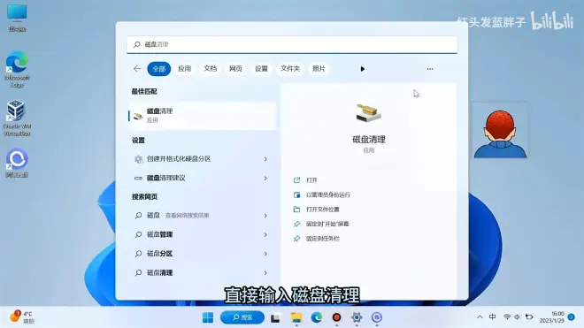
Task: Click 打开 action in preview pane
Action: point(311,180)
